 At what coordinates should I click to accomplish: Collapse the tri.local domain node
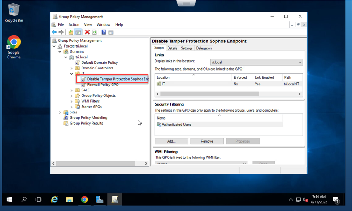[x=66, y=57]
